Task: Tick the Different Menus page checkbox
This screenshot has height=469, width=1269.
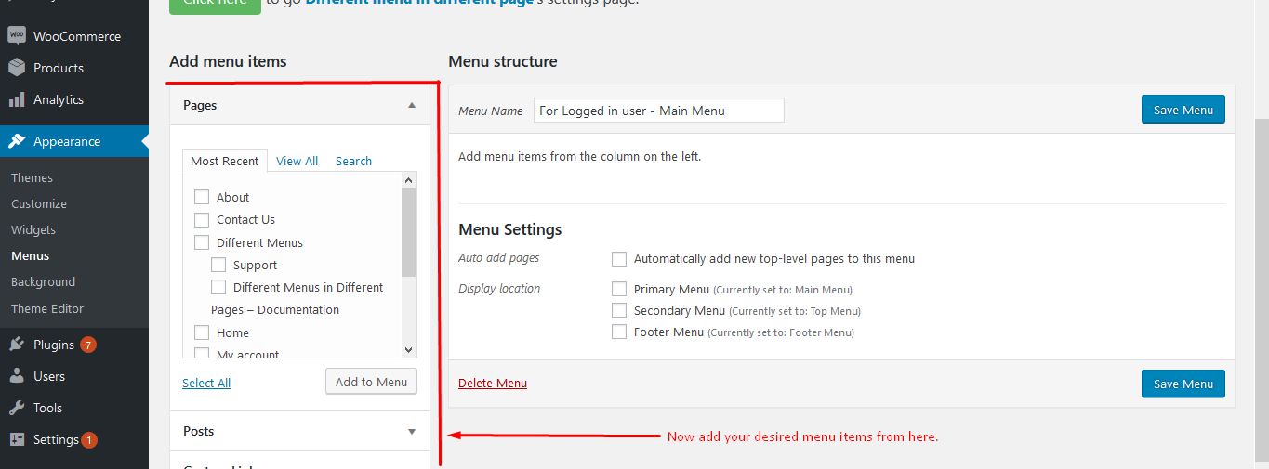Action: [x=202, y=242]
